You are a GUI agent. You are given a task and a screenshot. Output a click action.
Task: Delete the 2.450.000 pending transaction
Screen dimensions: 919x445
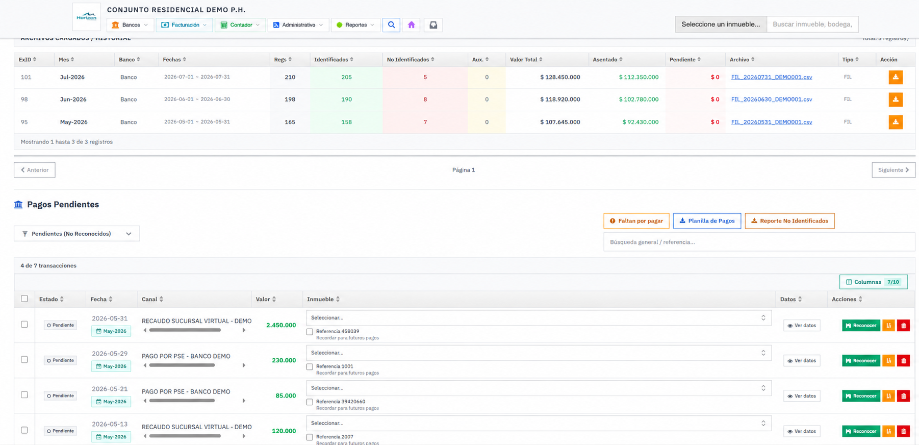pyautogui.click(x=904, y=326)
